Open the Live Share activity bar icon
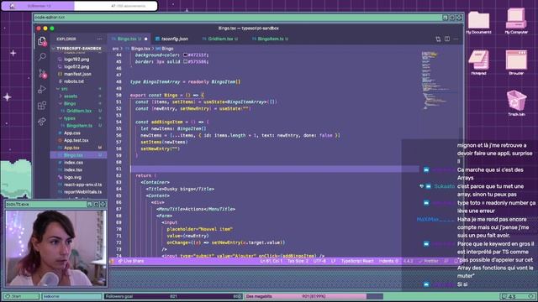 click(x=42, y=121)
